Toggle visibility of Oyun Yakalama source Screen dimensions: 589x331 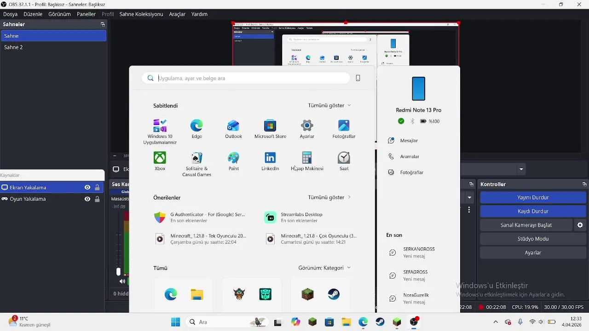(x=87, y=199)
